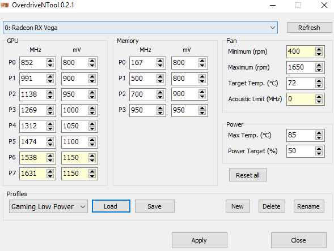Decrease GPU P5 mV with down arrow

pyautogui.click(x=92, y=145)
